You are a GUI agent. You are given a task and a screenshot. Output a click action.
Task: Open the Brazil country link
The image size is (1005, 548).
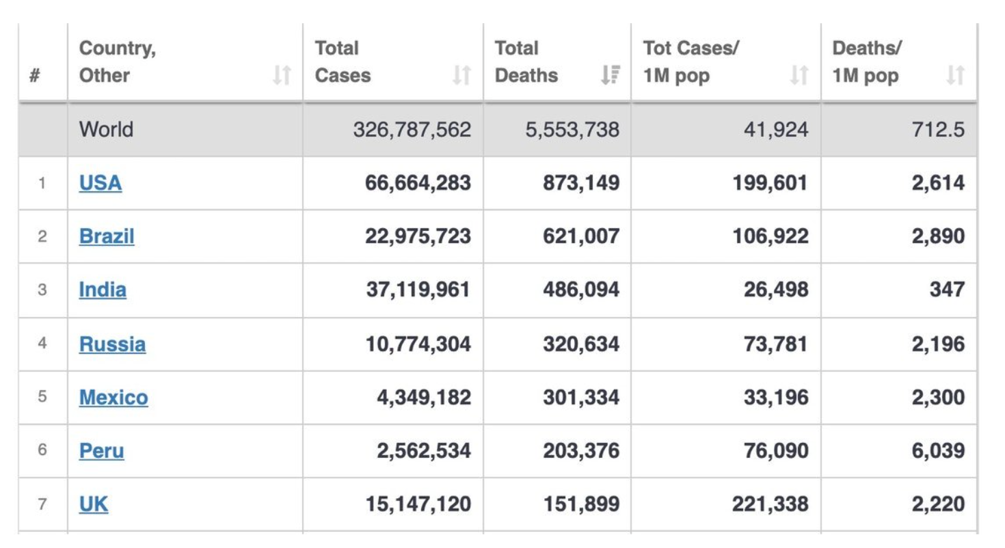(107, 236)
